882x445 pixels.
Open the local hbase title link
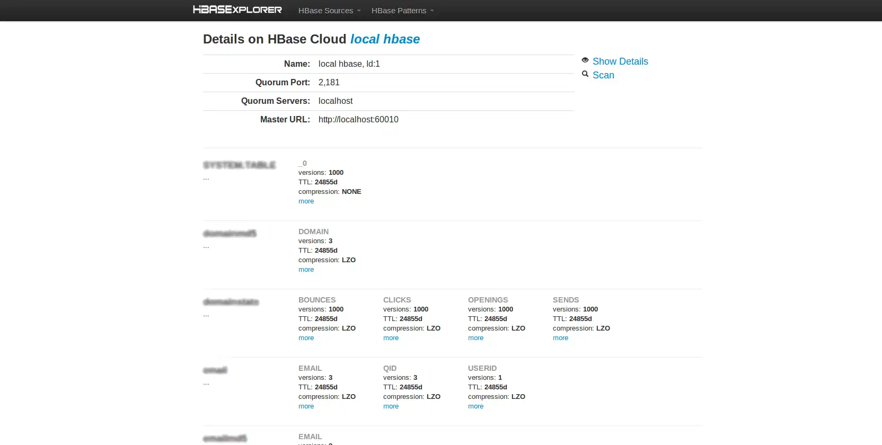385,39
